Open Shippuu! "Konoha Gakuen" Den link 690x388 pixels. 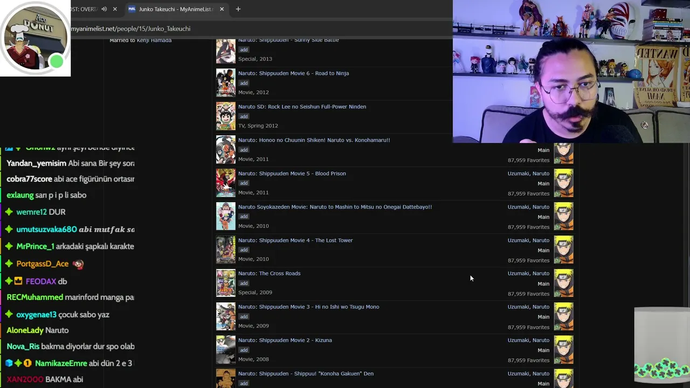(306, 373)
